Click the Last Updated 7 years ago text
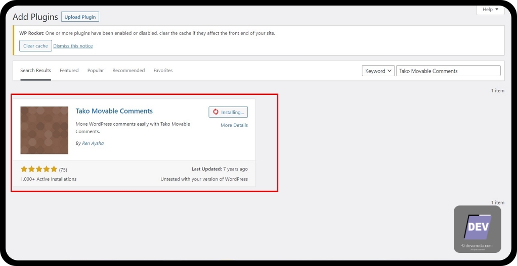 [220, 169]
